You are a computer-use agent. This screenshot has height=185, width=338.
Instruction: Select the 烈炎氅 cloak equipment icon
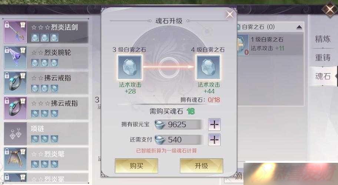15,159
